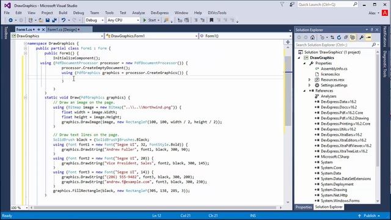The width and height of the screenshot is (391, 220).
Task: Select System.Windows.Forms reference
Action: (x=340, y=201)
